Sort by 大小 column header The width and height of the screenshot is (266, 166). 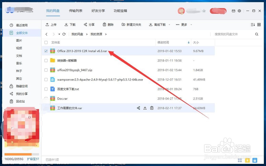196,43
